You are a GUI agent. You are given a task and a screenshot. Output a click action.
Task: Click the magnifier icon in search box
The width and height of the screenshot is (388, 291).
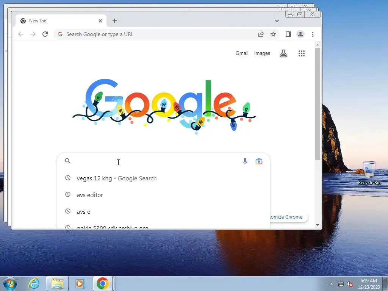tap(67, 161)
